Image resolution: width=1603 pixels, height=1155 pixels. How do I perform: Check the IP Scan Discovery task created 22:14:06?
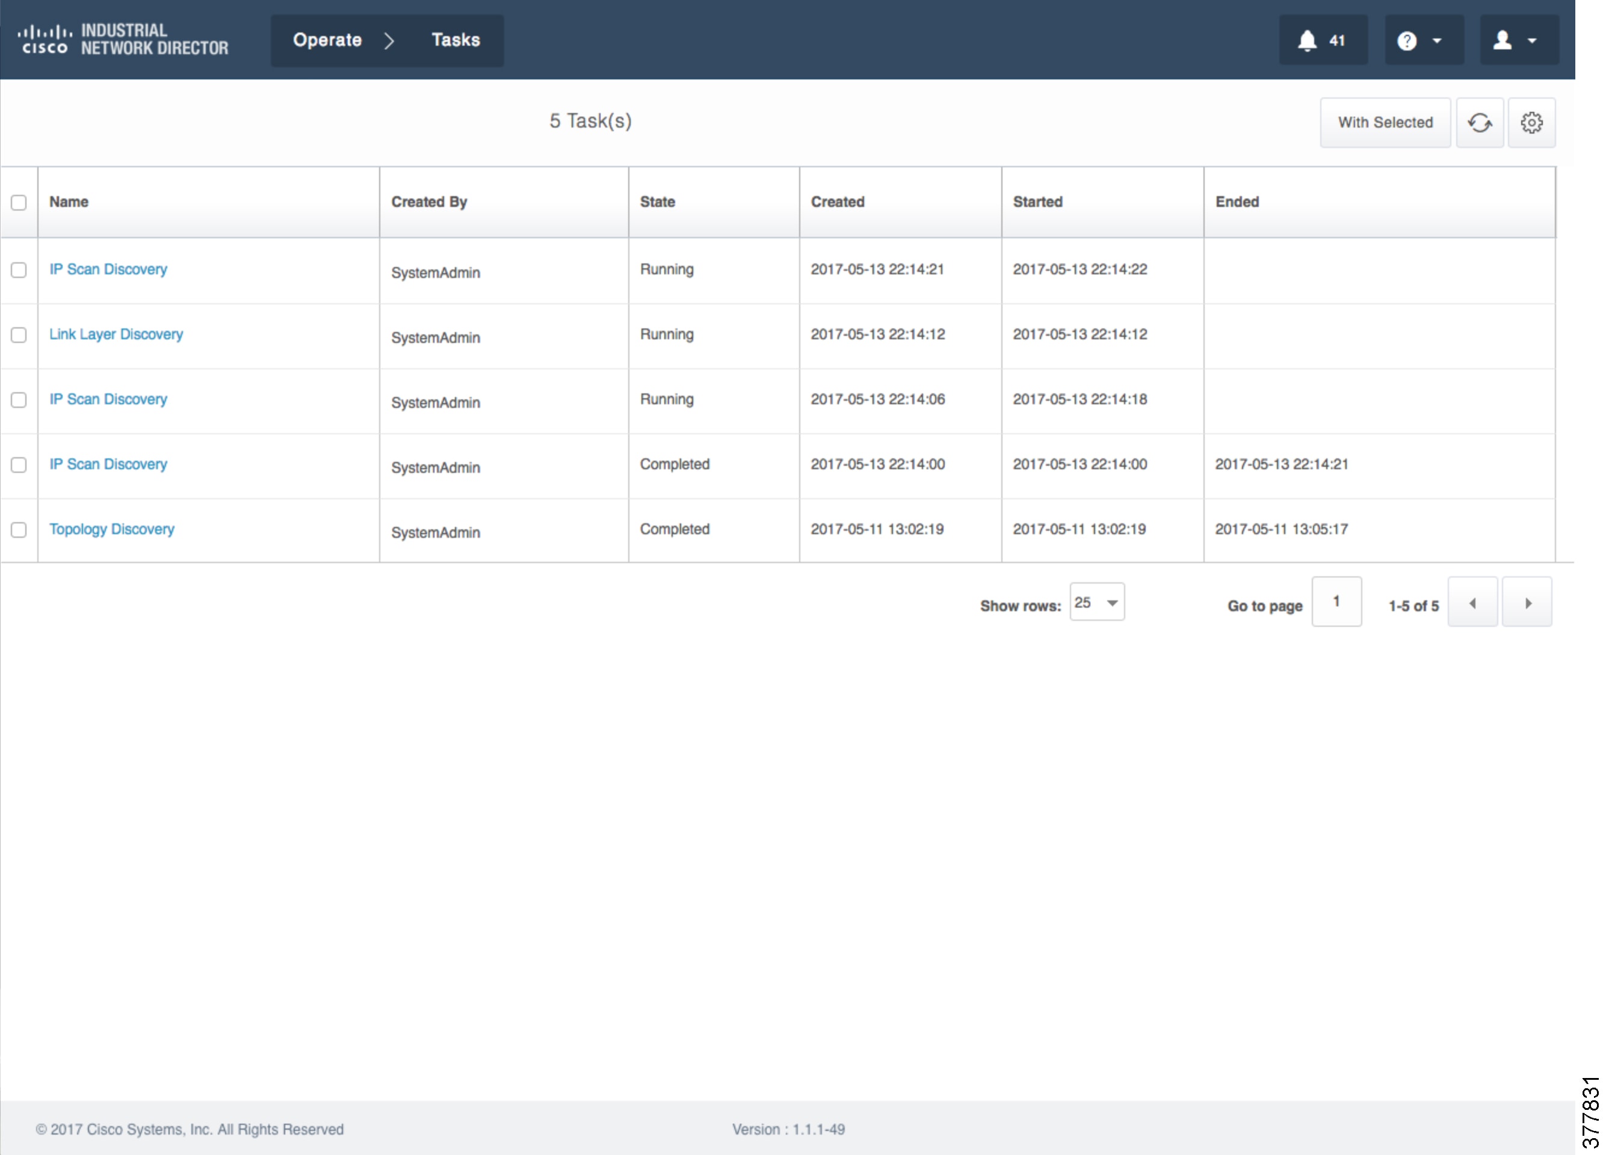pos(19,400)
